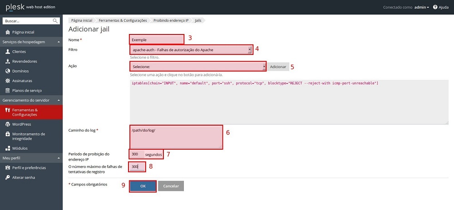Open WordPress from the sidebar icon
This screenshot has width=454, height=210.
click(7, 124)
